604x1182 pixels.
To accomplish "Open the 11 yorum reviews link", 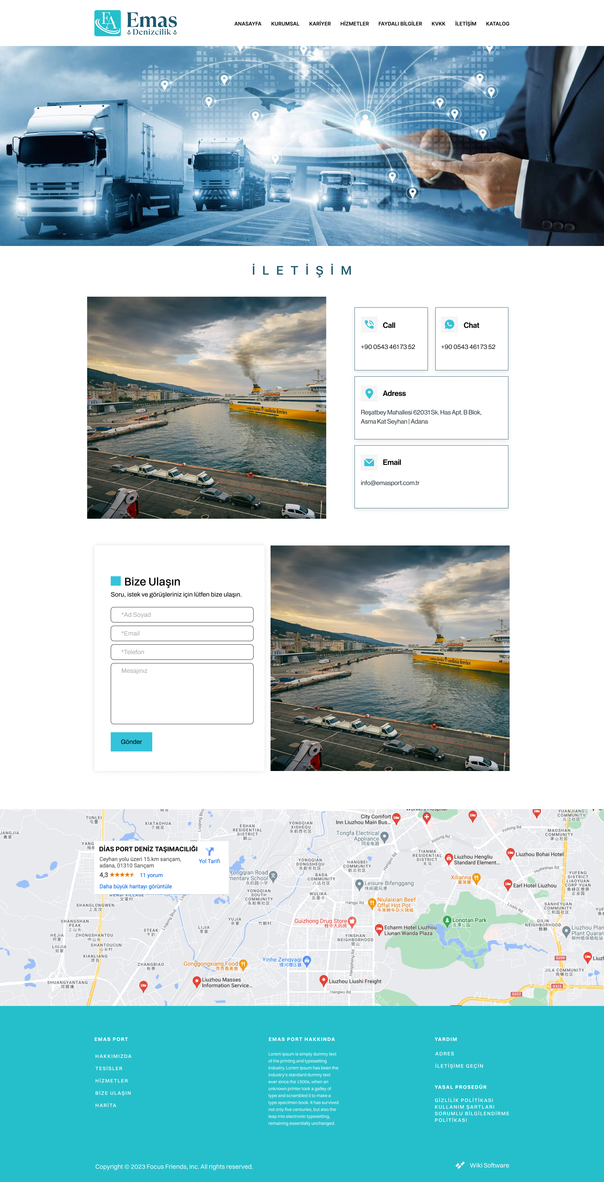I will click(x=151, y=875).
